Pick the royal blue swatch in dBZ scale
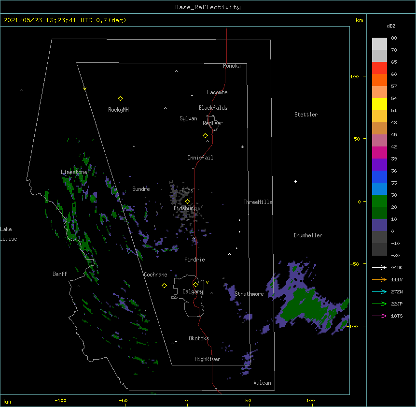Screen dimensions: 416x407 (379, 176)
